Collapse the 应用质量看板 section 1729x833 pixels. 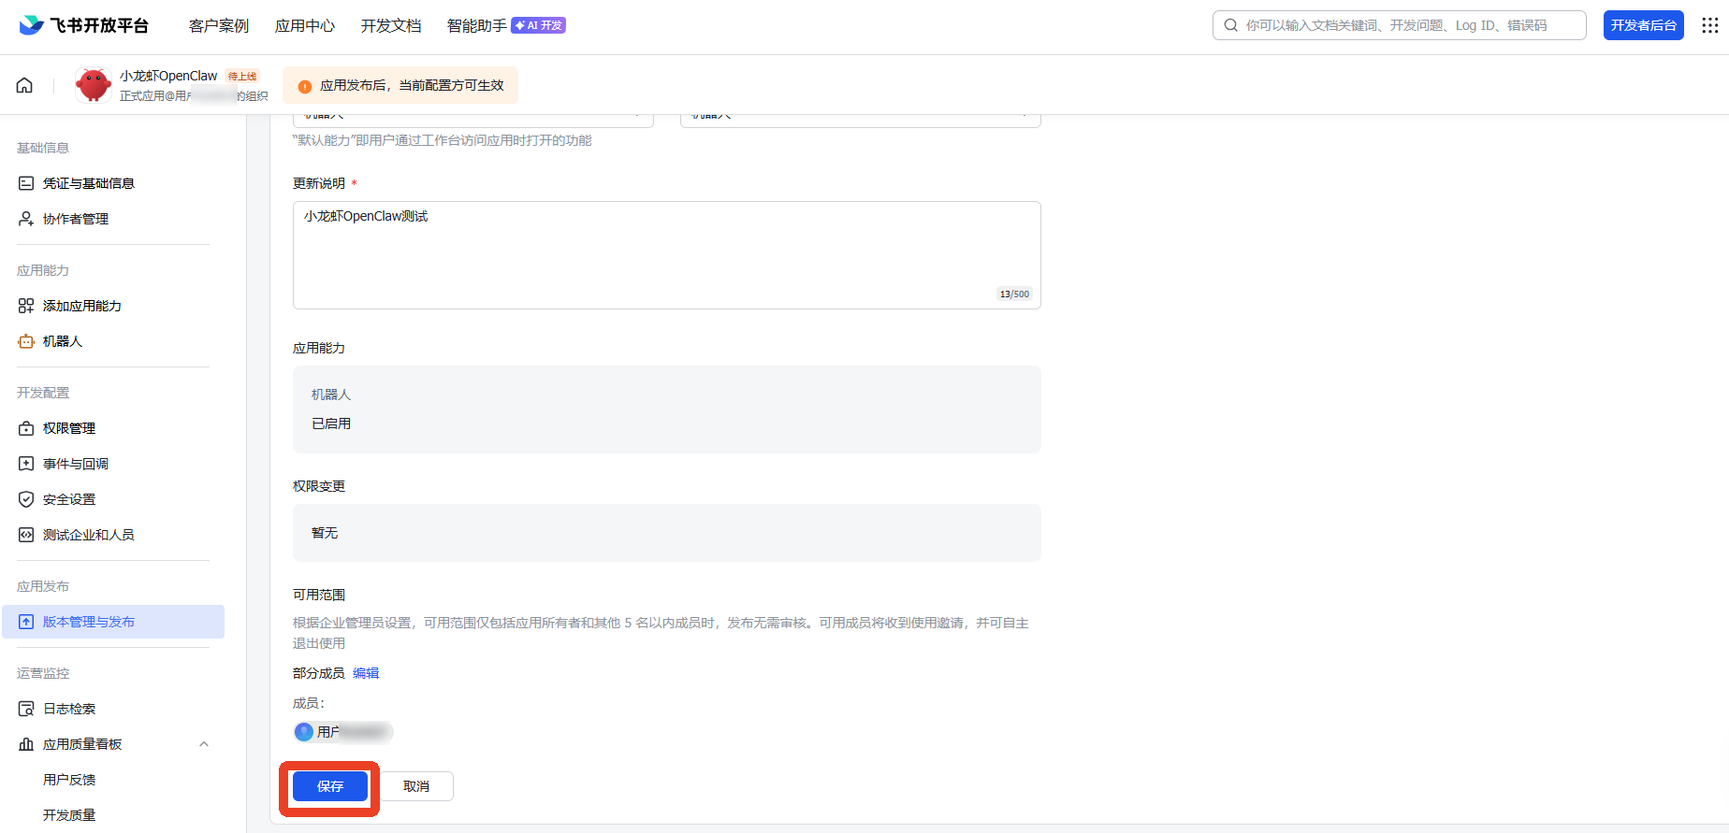204,744
